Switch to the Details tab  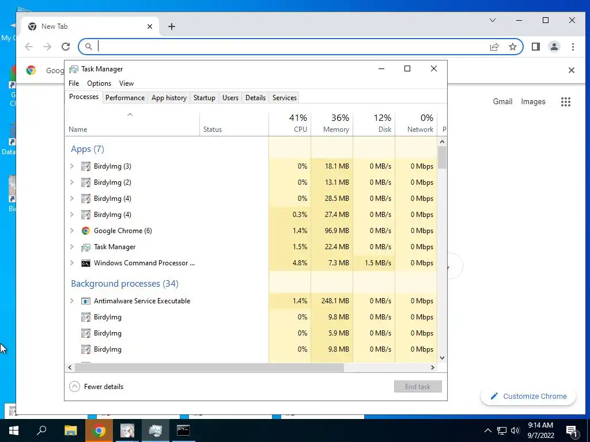255,98
